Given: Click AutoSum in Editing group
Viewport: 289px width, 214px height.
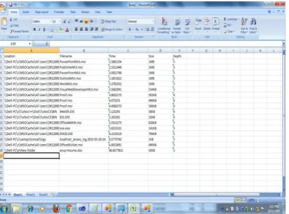Looking at the screenshot, I should 231,19.
